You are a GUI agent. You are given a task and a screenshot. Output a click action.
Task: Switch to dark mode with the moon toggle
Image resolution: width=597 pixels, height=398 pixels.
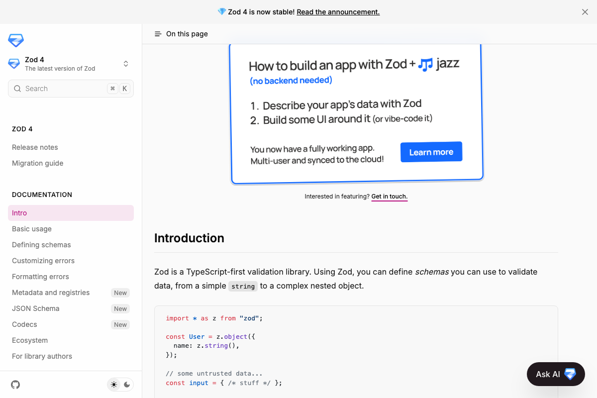click(127, 385)
